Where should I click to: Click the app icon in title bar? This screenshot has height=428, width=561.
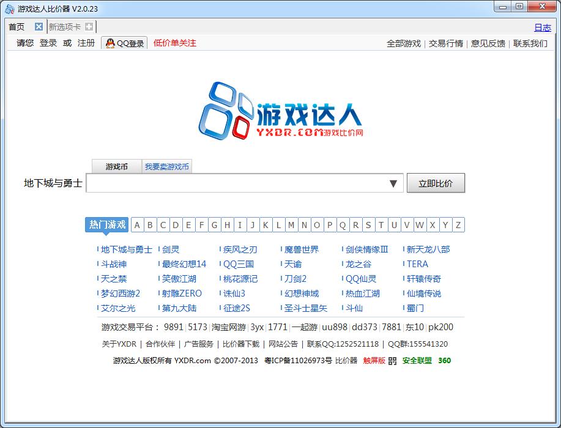tap(10, 9)
